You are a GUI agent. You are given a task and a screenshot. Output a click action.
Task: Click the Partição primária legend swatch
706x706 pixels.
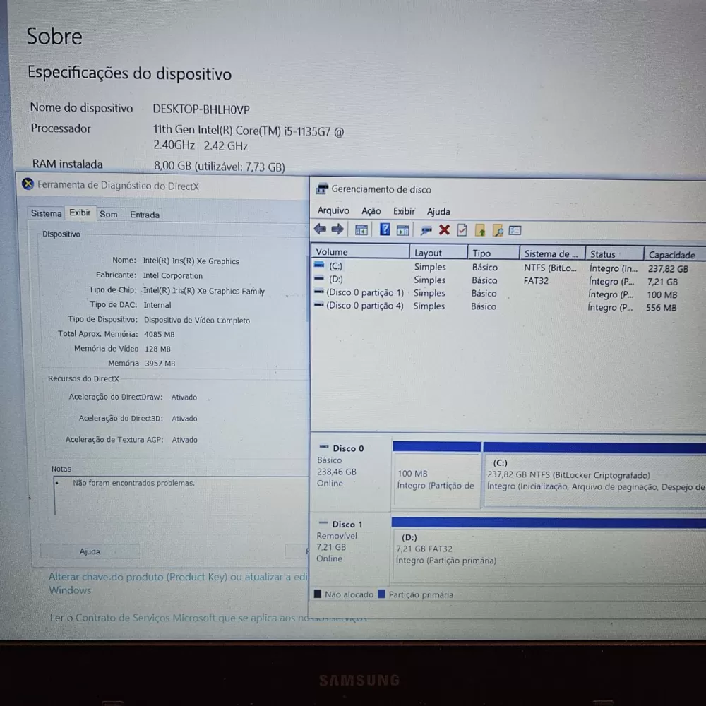point(381,594)
